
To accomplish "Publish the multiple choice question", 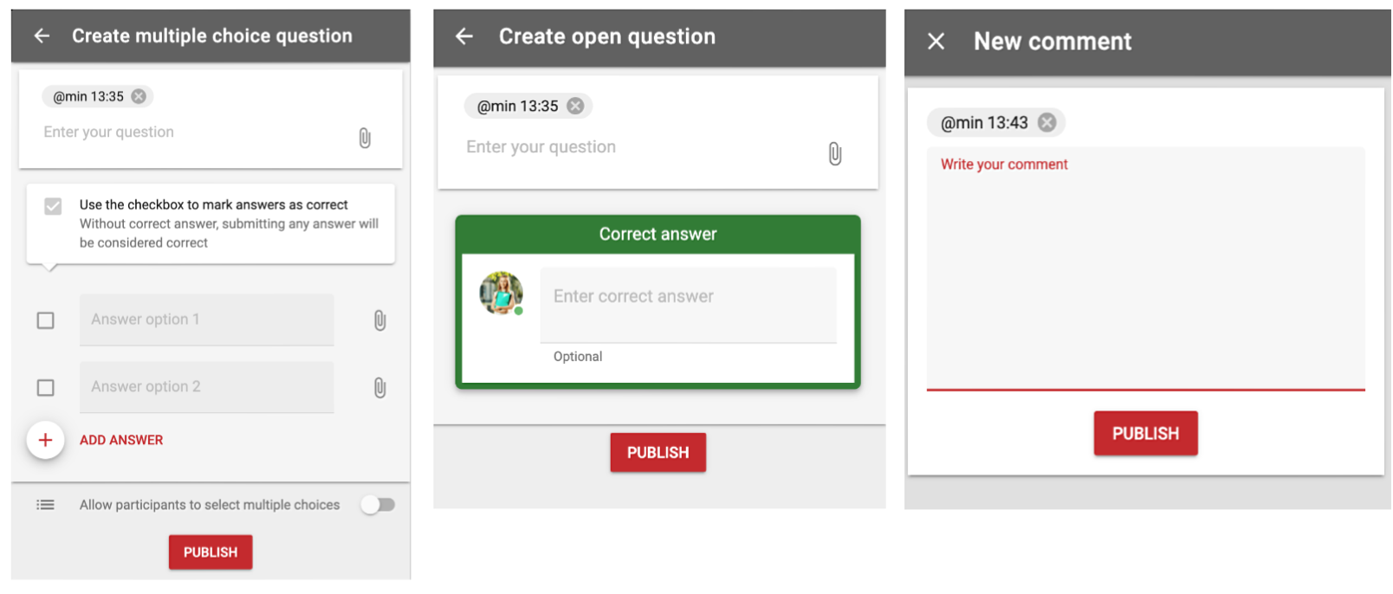I will click(211, 552).
